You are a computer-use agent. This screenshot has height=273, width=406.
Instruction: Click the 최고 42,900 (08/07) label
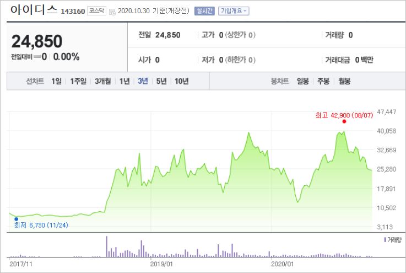344,115
